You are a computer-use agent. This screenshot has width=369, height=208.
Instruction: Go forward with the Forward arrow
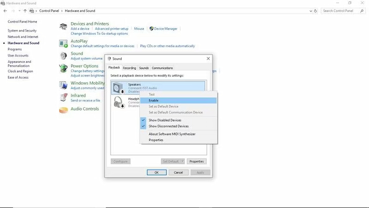coord(13,11)
